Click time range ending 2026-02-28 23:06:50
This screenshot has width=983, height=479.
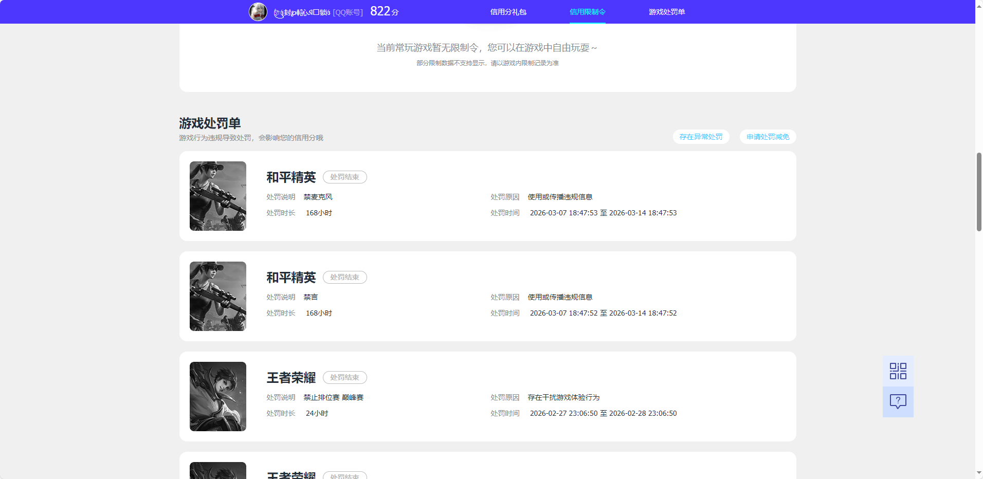(603, 413)
